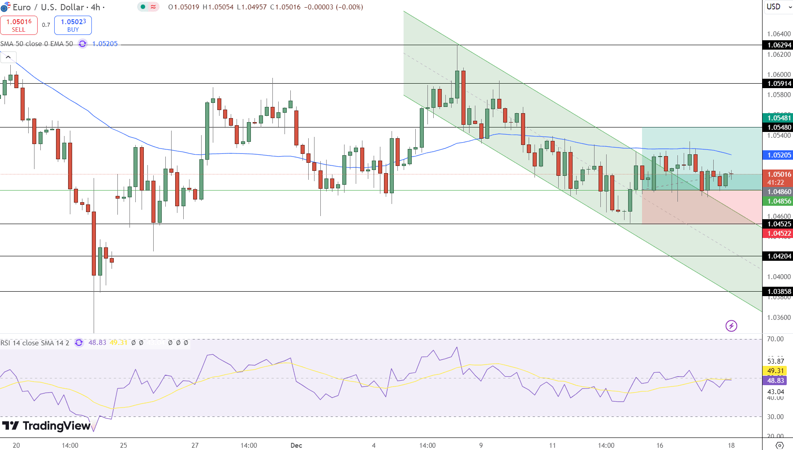This screenshot has height=450, width=793.
Task: Click the TradingView logo
Action: pos(47,426)
